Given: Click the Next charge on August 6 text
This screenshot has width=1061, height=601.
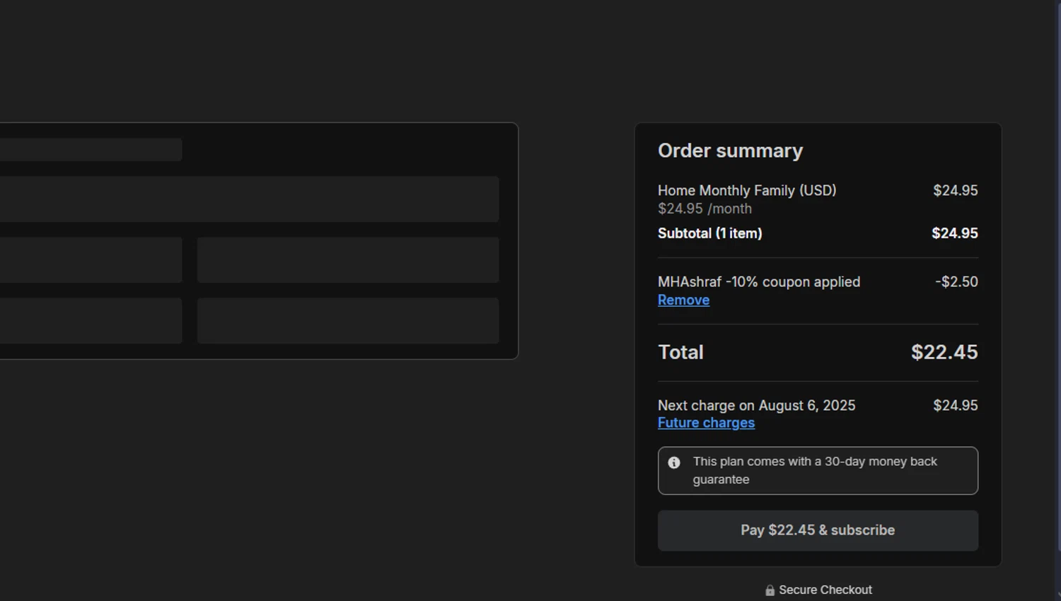Looking at the screenshot, I should [756, 405].
